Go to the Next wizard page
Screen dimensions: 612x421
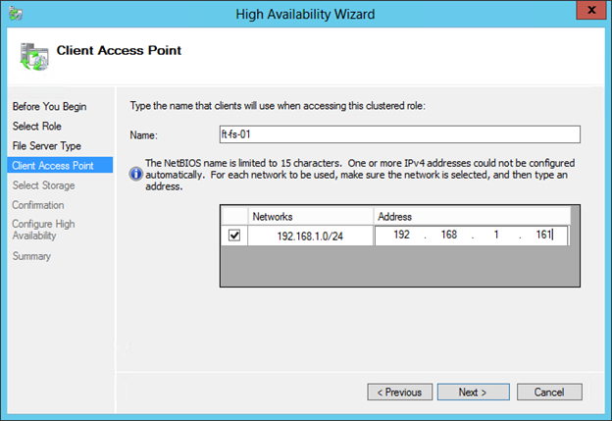473,392
